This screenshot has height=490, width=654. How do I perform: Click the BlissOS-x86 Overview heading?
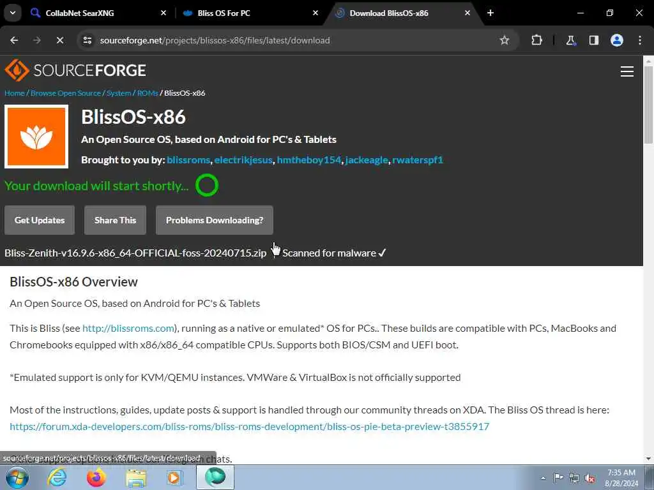[x=74, y=281]
